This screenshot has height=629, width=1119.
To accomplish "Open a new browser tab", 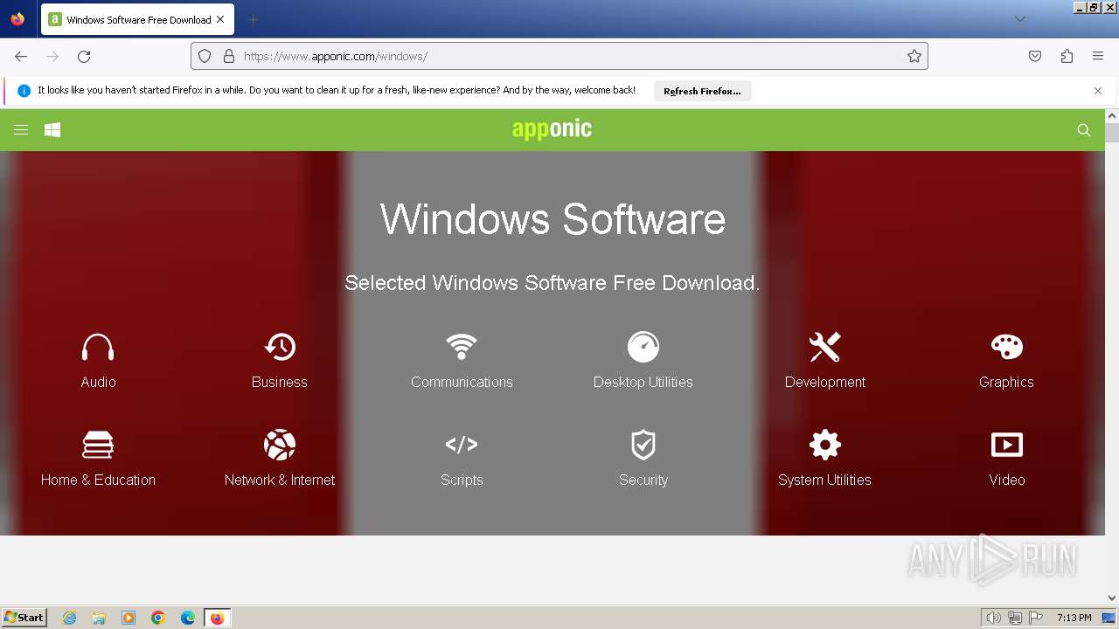I will pyautogui.click(x=253, y=19).
